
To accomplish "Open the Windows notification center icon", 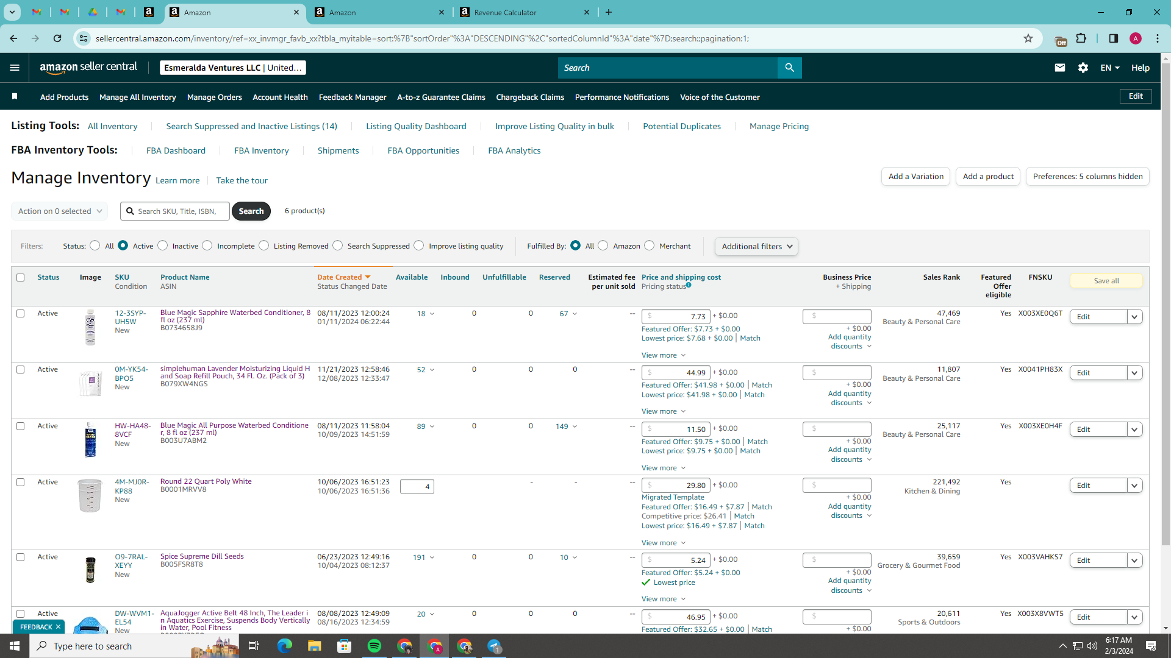I will tap(1151, 646).
